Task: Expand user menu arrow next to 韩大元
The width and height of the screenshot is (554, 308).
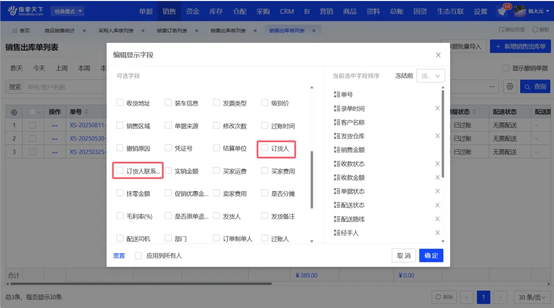Action: [x=547, y=11]
